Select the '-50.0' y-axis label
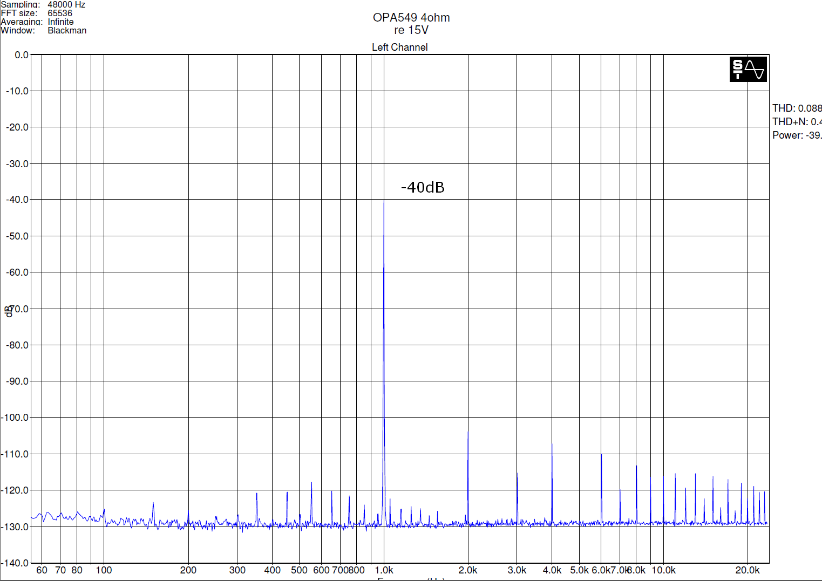 pyautogui.click(x=17, y=236)
